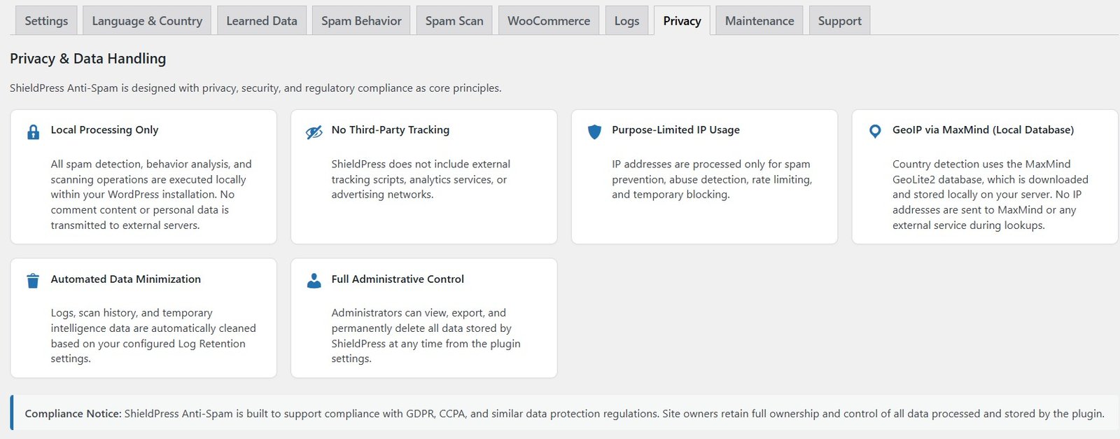Click the map pin icon for GeoIP via MaxMind

874,132
